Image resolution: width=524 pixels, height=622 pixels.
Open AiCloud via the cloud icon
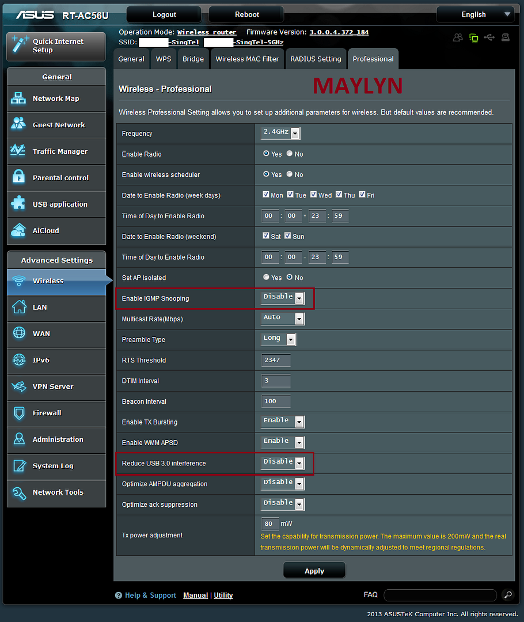tap(18, 230)
